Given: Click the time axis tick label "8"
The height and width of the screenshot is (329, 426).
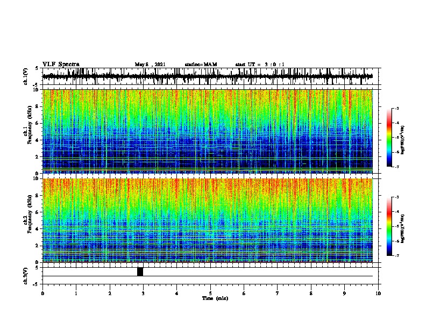Looking at the screenshot, I should click(311, 294).
